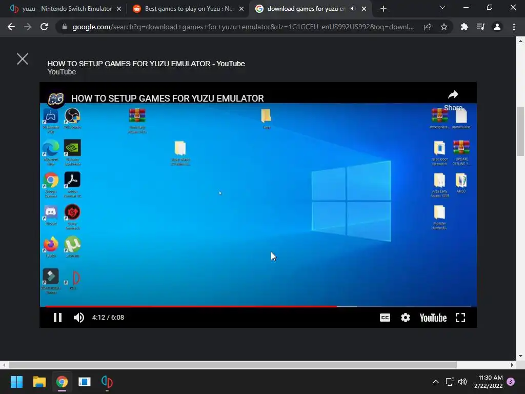Mute tab audio speaker icon

tap(353, 9)
